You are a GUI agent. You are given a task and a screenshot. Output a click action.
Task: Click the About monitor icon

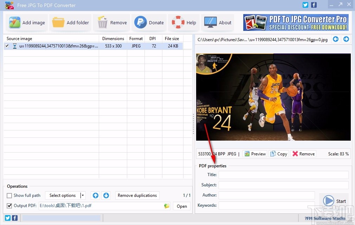209,22
